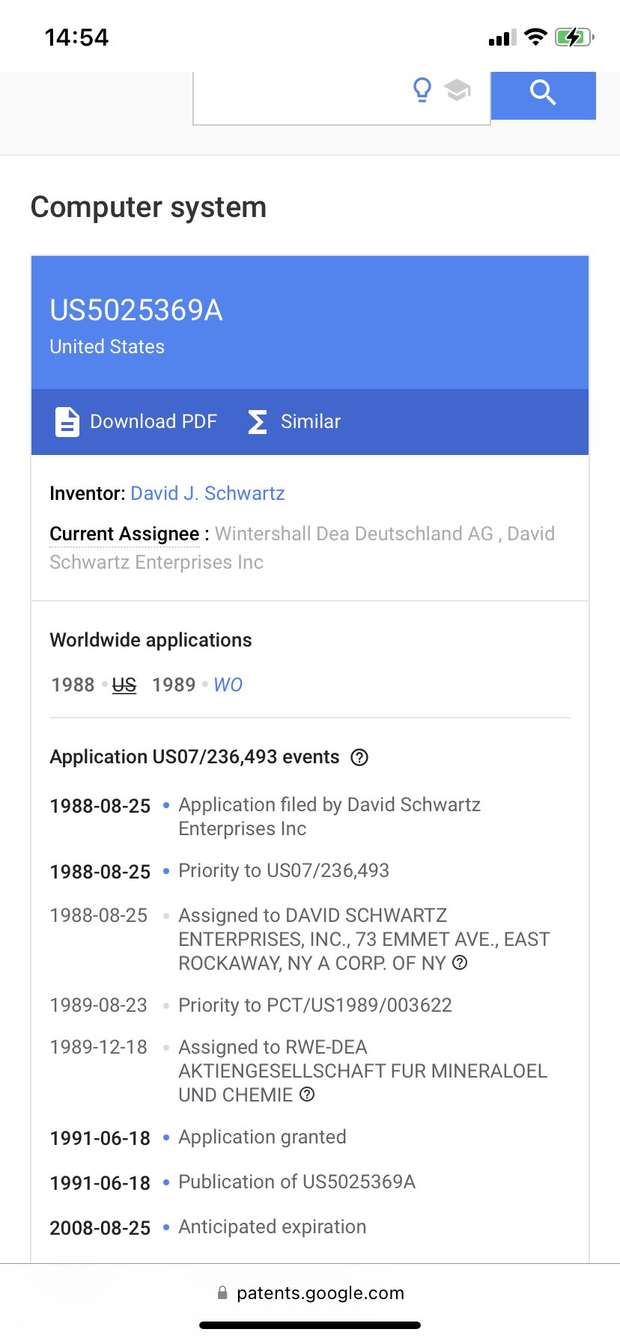The width and height of the screenshot is (620, 1341).
Task: Click the Application granted event row
Action: [x=262, y=1137]
